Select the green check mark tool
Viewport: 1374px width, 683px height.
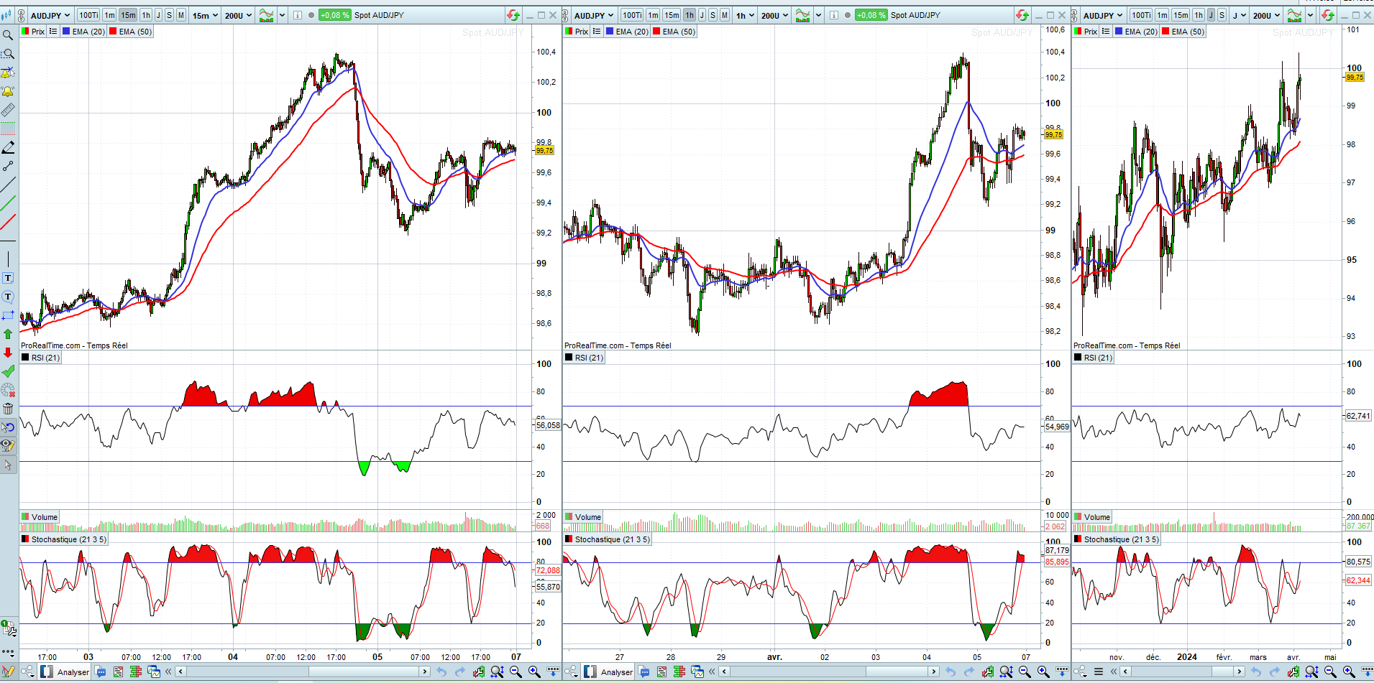[x=8, y=371]
